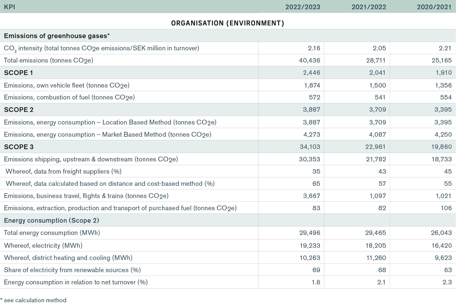The width and height of the screenshot is (456, 304).
Task: Click total energy value 29,496
Action: pyautogui.click(x=310, y=233)
